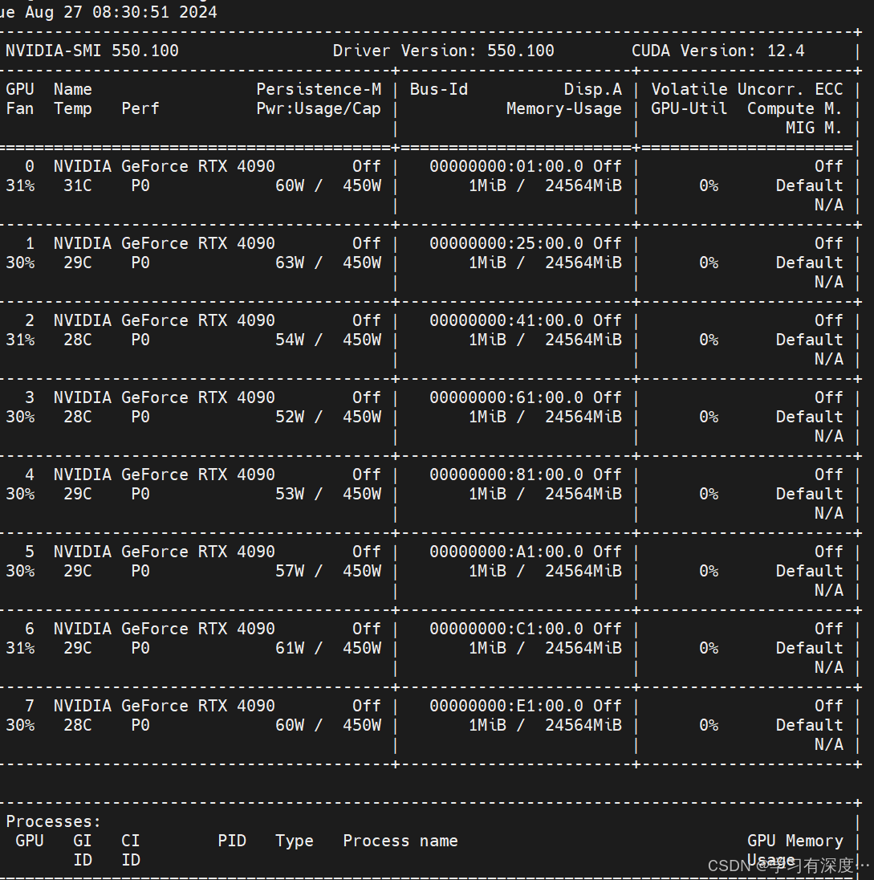Click the 53W power value
Viewport: 874px width, 880px height.
click(290, 494)
